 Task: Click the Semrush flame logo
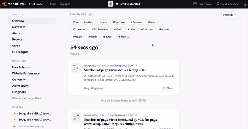point(5,4)
